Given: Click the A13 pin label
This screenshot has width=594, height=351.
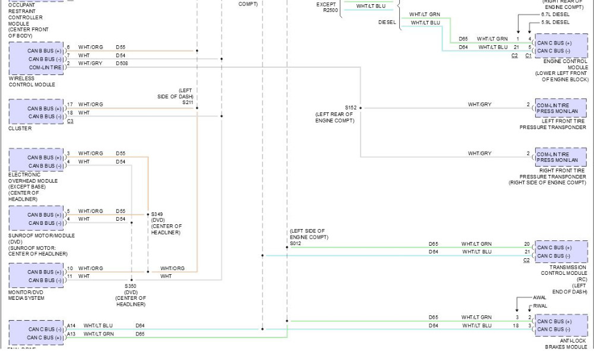Looking at the screenshot, I should pos(71,334).
